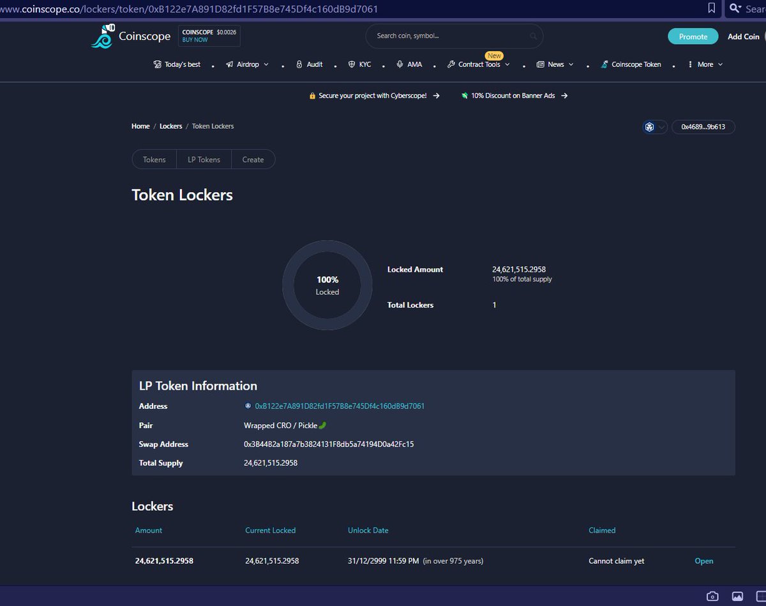Open the Coinscope Token menu item
766x606 pixels.
(631, 64)
